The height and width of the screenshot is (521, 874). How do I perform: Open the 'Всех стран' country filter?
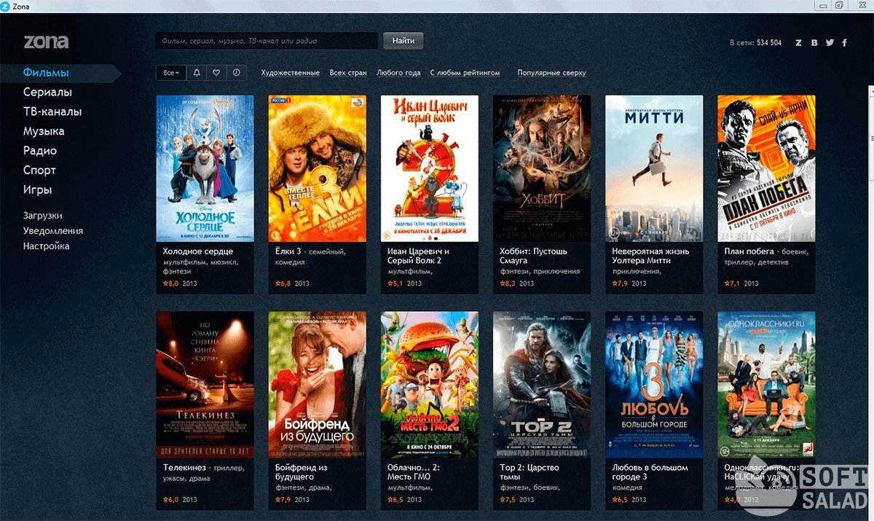pos(348,73)
